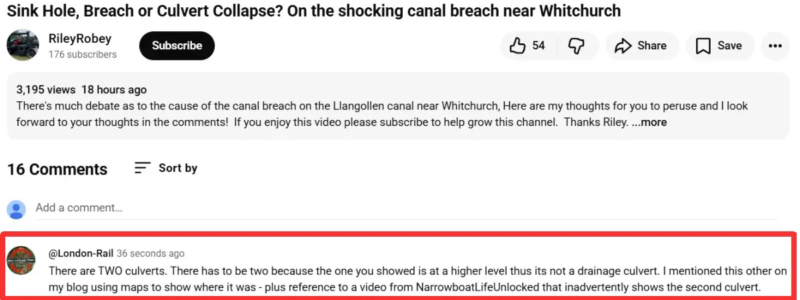This screenshot has height=300, width=800.
Task: Click the Share arrow icon
Action: coord(623,45)
